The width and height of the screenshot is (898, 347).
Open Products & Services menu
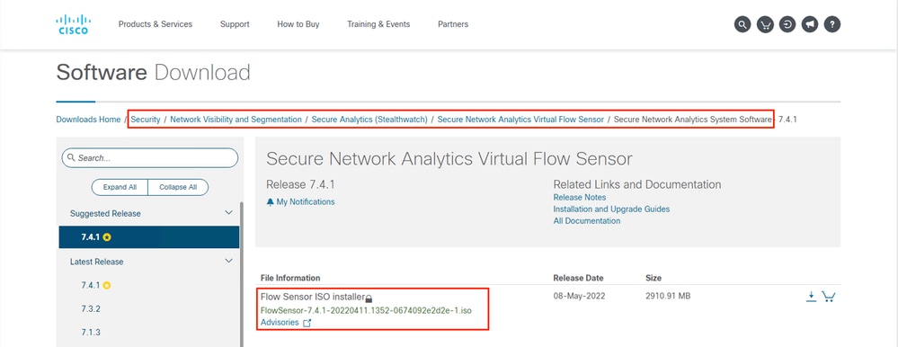156,24
